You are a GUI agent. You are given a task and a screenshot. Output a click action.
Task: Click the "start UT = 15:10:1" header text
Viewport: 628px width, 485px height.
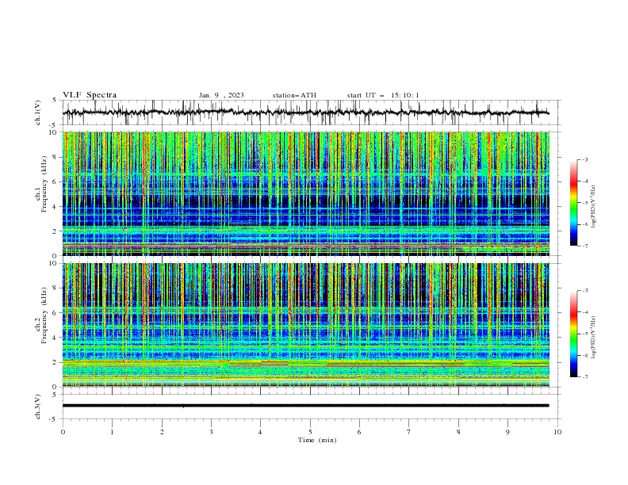(x=383, y=95)
